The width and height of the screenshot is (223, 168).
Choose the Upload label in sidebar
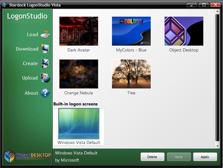[x=30, y=78]
